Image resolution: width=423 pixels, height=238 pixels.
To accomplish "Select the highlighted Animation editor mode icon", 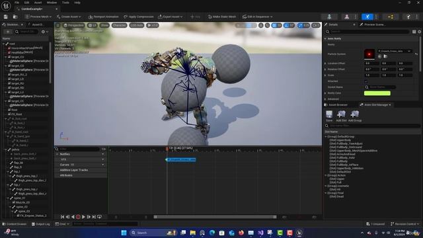I will click(367, 17).
